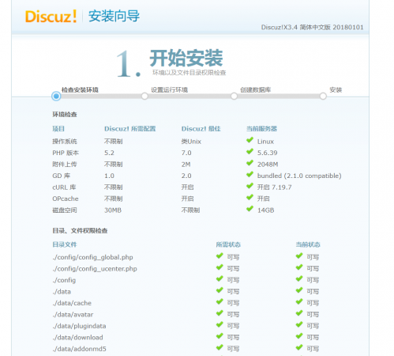Click the Discuz! 所需配置 column header
Viewport: 394px width, 356px height.
(x=130, y=129)
